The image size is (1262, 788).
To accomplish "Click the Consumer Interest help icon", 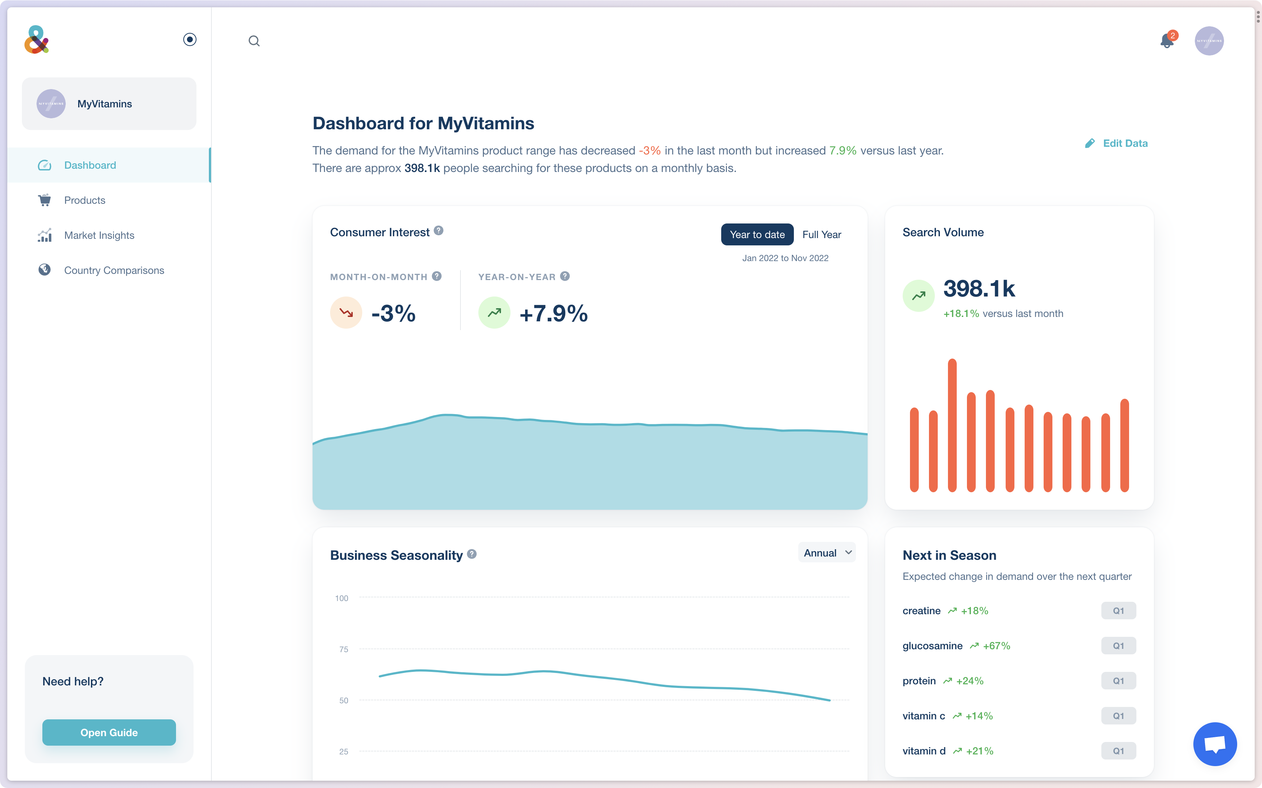I will 439,230.
